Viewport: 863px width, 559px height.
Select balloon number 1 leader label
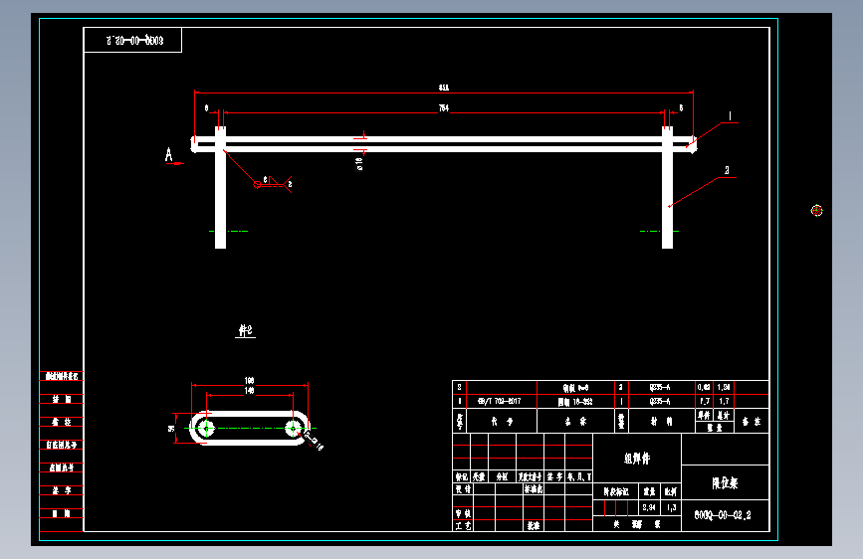click(730, 116)
